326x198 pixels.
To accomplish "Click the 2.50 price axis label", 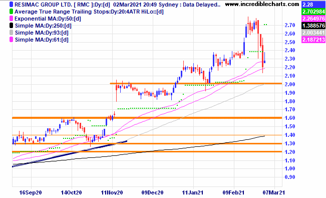I will [290, 42].
